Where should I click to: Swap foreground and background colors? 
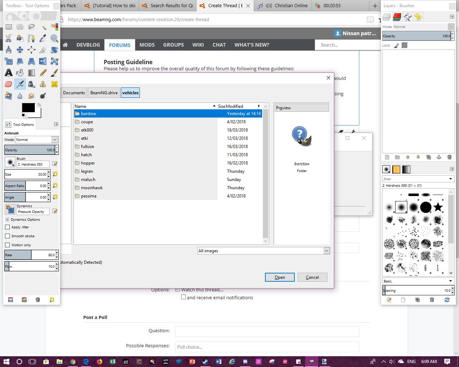[x=39, y=105]
